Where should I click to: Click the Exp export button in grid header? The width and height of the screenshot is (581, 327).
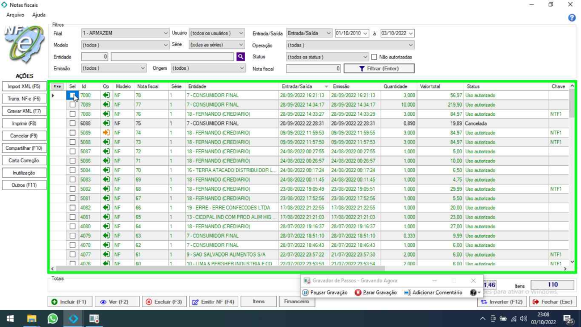click(57, 86)
